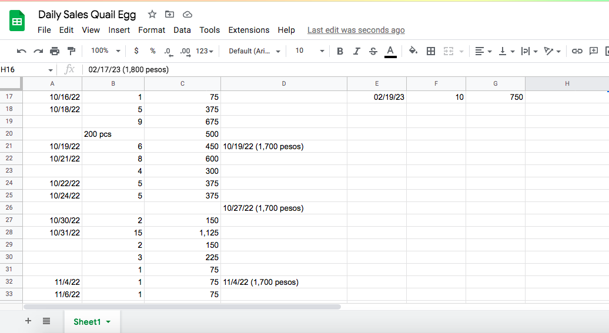Increase decimal places
This screenshot has width=609, height=333.
pos(185,51)
